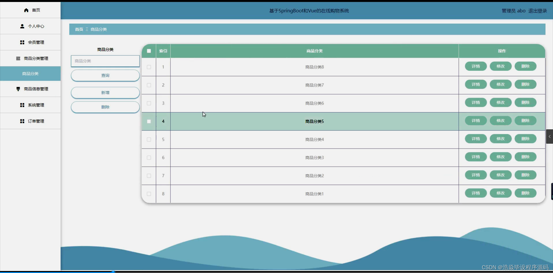The image size is (553, 273).
Task: Click the 商品分类 search input field
Action: [x=105, y=61]
